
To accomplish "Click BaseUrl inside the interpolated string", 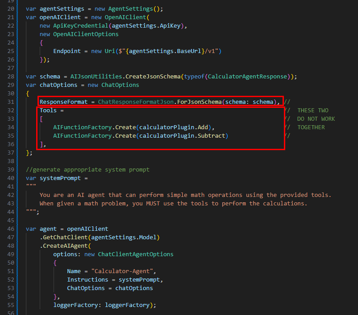I will pyautogui.click(x=189, y=51).
